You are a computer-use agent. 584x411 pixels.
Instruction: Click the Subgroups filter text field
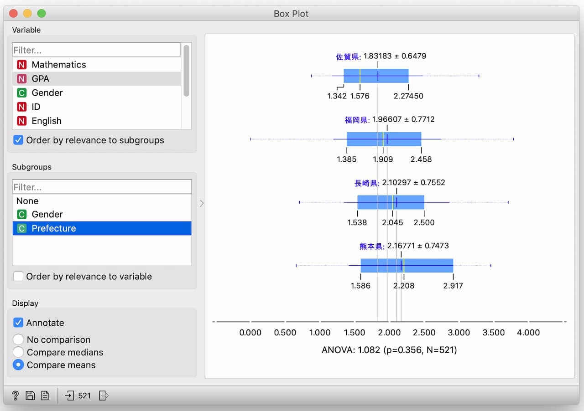(x=101, y=187)
